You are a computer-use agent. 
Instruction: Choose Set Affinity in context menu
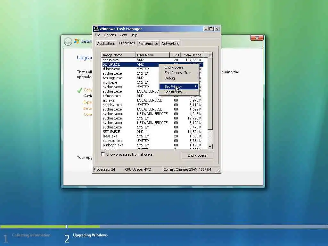179,92
